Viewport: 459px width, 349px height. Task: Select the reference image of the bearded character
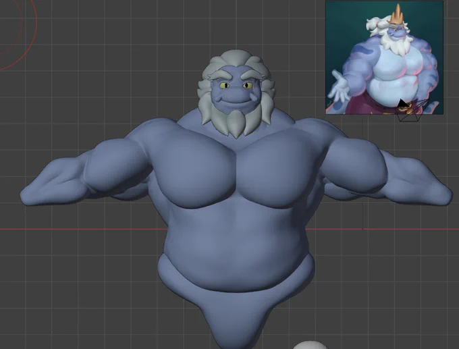click(x=384, y=57)
